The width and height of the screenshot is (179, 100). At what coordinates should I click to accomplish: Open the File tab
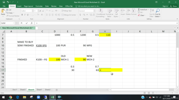pos(4,6)
